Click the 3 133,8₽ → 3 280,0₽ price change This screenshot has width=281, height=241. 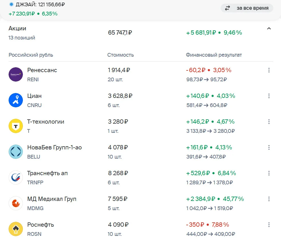point(211,131)
